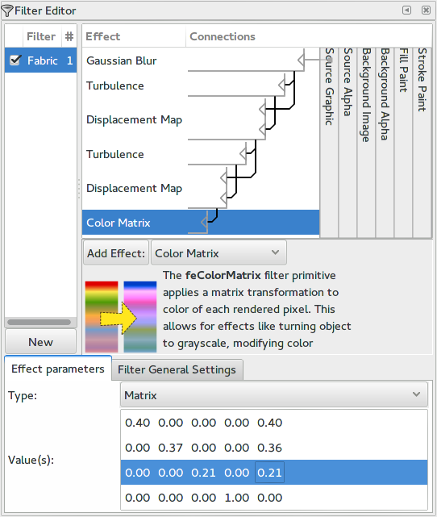Image resolution: width=437 pixels, height=517 pixels.
Task: Click the Fill Paint connection column
Action: [x=403, y=143]
